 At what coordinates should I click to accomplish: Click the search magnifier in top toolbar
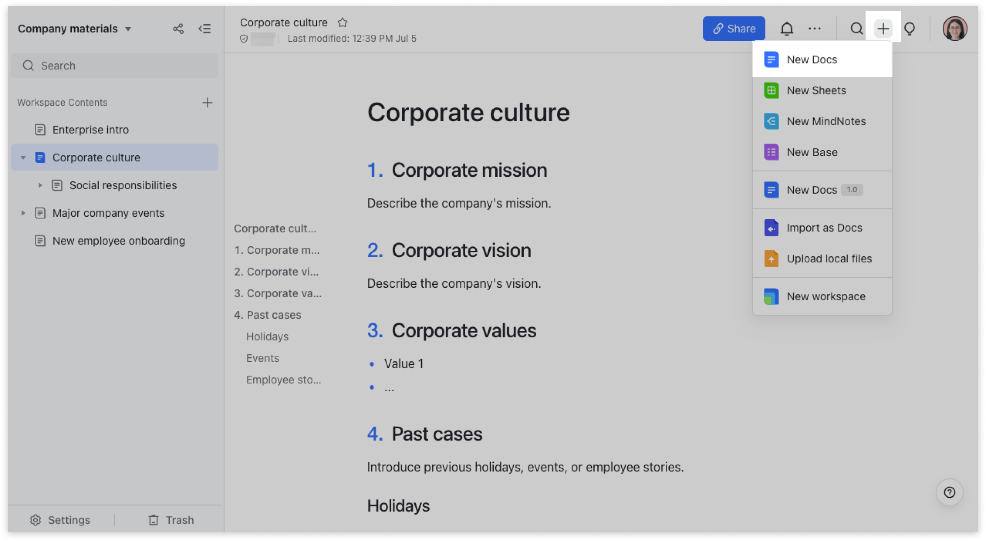coord(857,29)
